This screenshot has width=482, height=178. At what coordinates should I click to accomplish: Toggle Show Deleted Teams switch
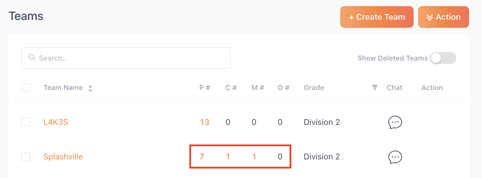(x=443, y=58)
